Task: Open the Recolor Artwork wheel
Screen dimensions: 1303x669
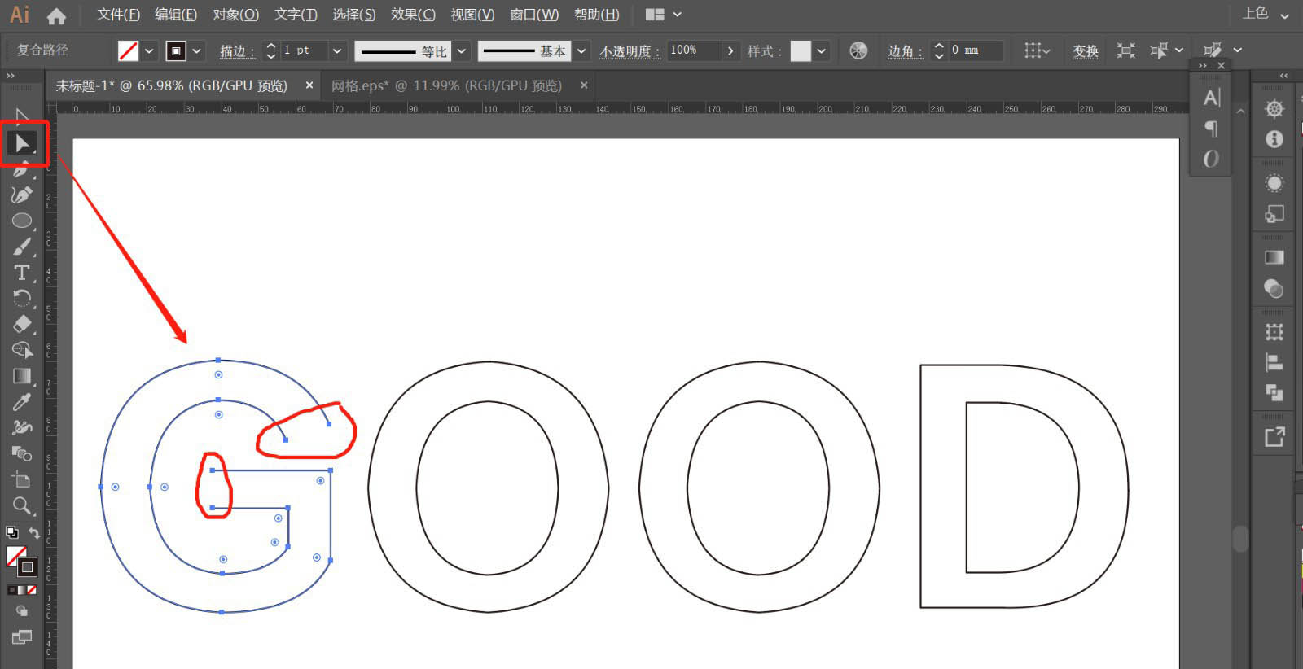Action: click(858, 50)
